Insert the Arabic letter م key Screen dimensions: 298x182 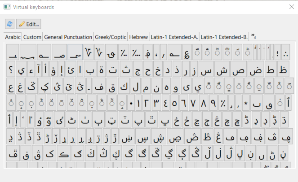click(x=146, y=86)
